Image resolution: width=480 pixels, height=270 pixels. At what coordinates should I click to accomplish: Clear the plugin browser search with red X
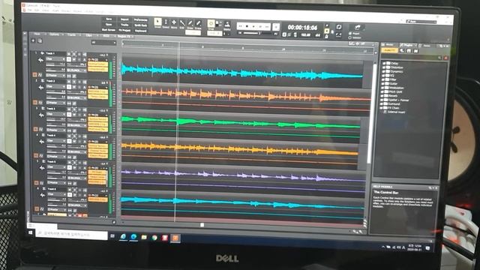pyautogui.click(x=445, y=58)
